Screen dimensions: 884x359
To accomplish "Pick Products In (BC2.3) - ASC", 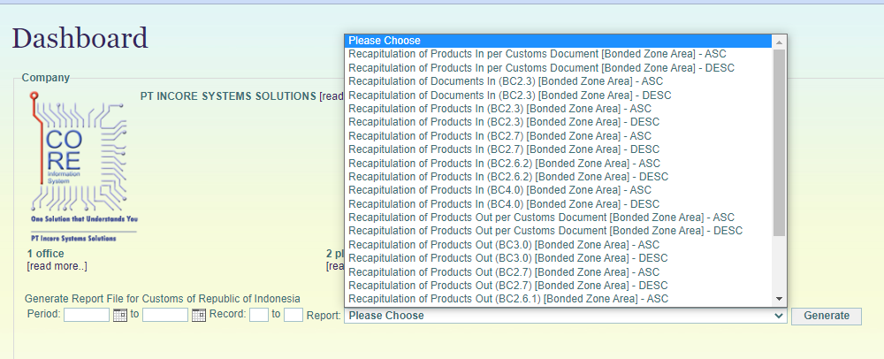I will click(559, 109).
